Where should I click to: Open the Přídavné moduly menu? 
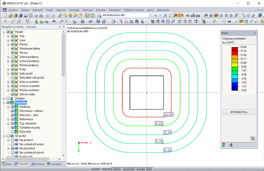134,10
